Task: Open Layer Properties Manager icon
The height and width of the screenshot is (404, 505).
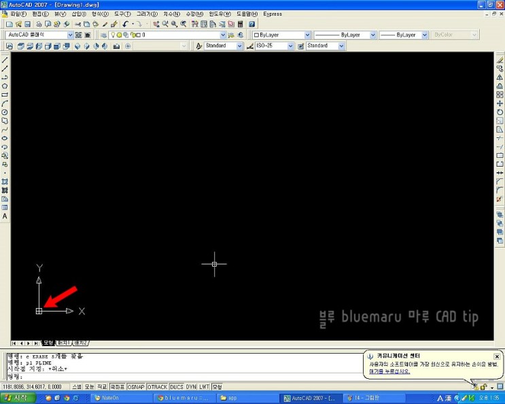Action: [103, 35]
